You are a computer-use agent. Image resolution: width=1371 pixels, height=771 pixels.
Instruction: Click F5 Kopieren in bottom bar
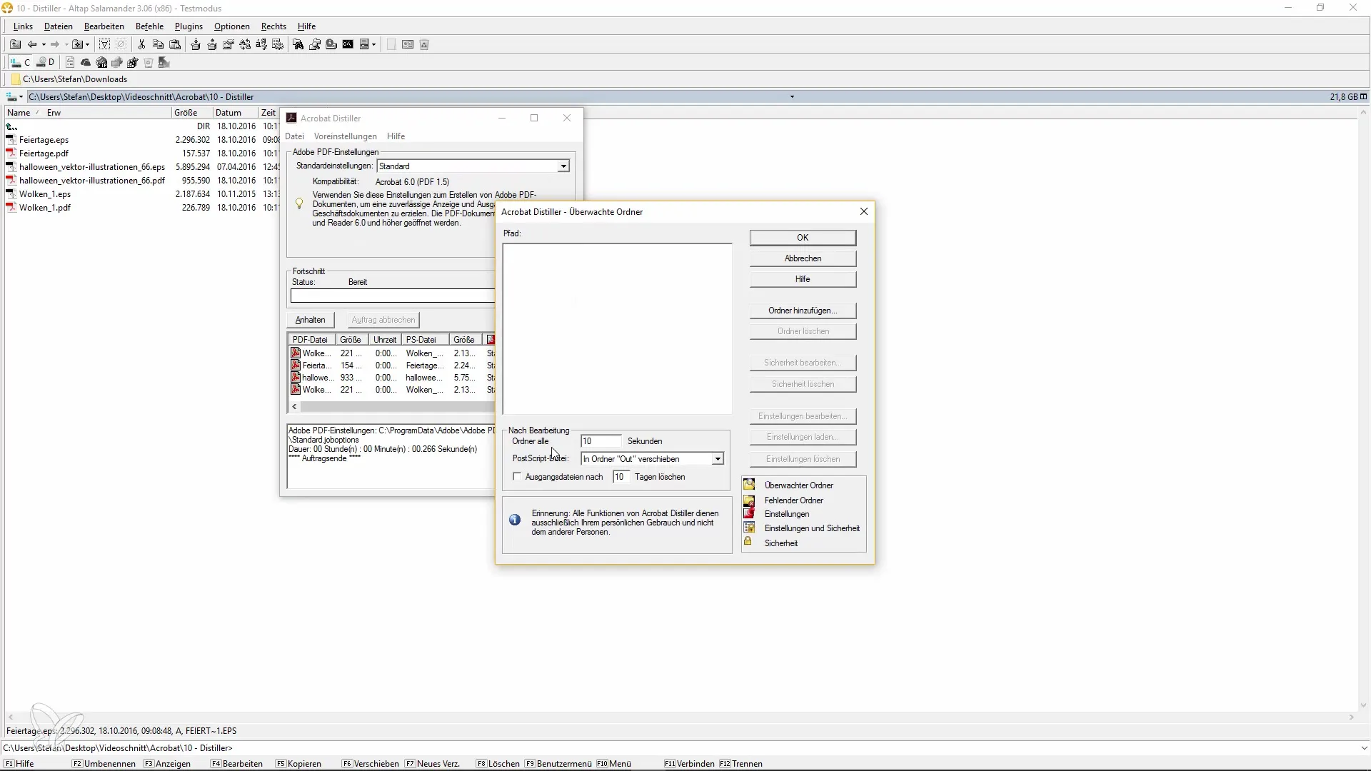pyautogui.click(x=298, y=764)
